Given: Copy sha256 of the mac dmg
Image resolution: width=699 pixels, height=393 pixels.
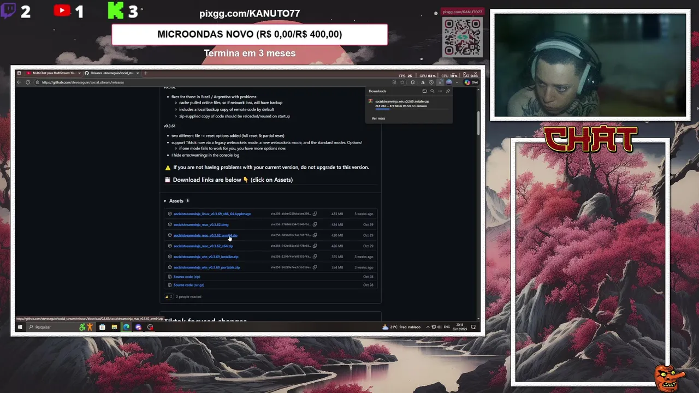Looking at the screenshot, I should click(x=315, y=224).
